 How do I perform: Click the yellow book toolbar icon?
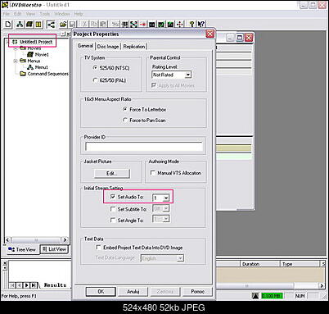(38, 25)
